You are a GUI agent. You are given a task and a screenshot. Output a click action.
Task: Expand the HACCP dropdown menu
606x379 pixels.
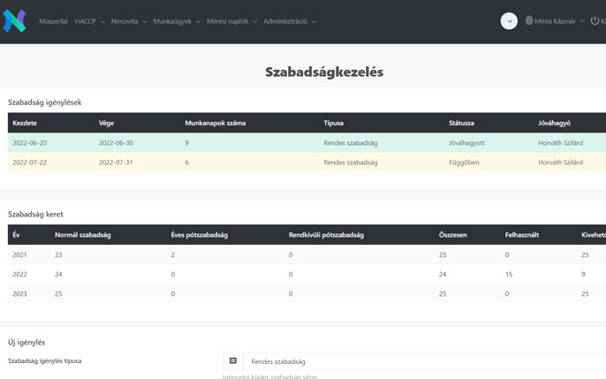89,21
